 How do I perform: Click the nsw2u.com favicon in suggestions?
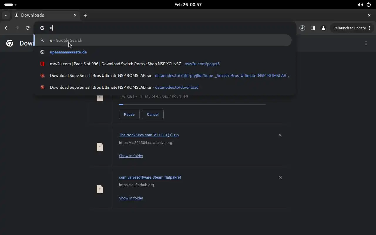[42, 64]
